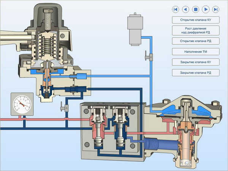Select the right valve in switching block
The image size is (228, 171).
tap(120, 127)
